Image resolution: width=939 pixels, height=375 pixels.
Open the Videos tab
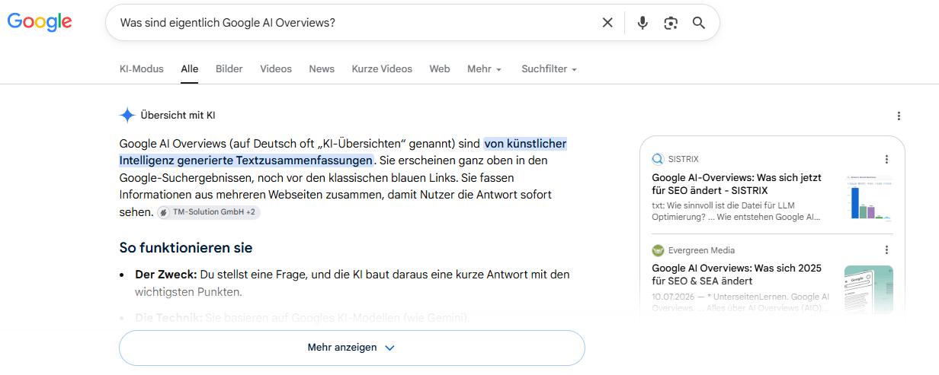point(276,68)
